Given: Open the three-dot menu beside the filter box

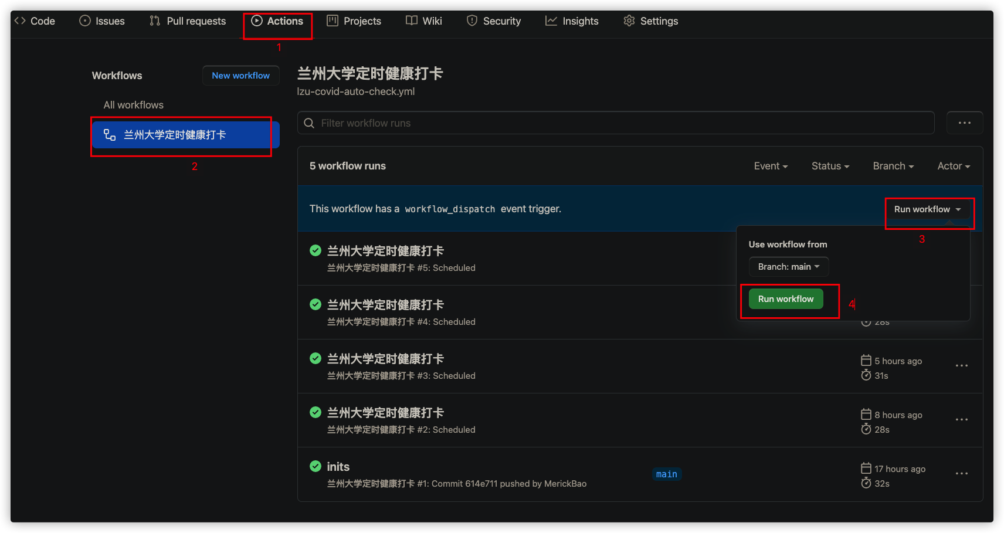Looking at the screenshot, I should click(965, 123).
